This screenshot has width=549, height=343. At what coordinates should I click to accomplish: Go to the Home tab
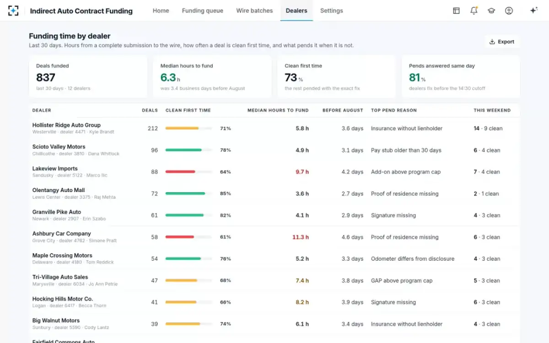(161, 11)
